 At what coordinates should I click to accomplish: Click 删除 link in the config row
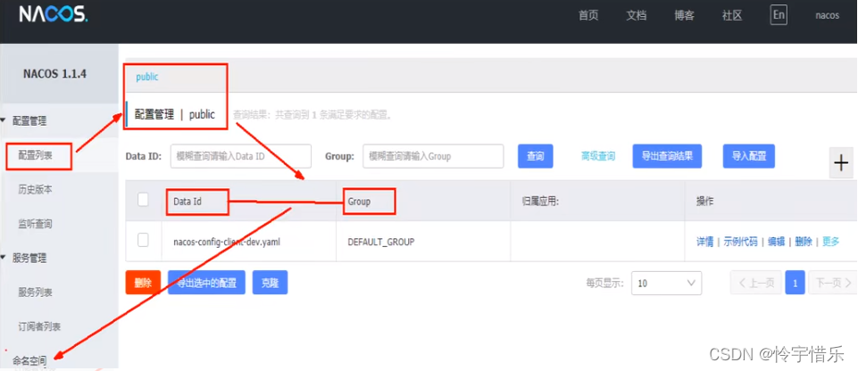click(804, 242)
